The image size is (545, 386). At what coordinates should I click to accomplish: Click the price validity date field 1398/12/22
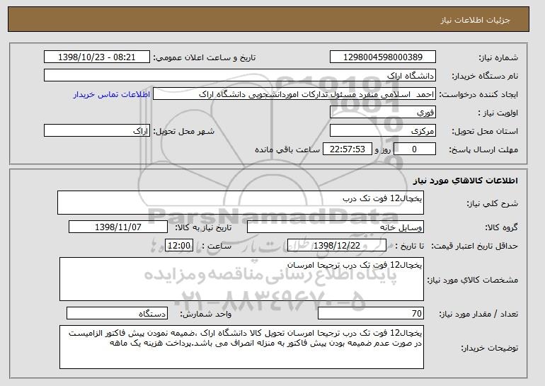[337, 246]
